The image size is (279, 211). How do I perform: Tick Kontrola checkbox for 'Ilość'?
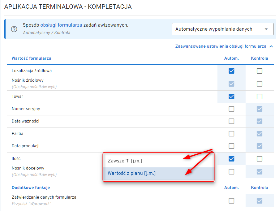tap(260, 159)
